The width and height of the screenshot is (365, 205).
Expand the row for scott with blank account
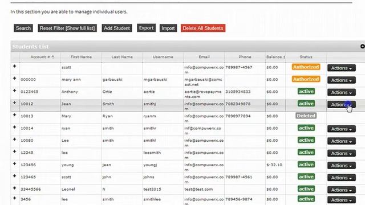click(14, 66)
